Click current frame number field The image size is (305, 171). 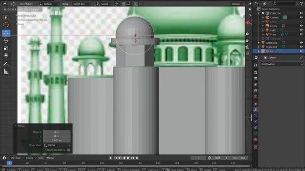[x=198, y=158]
